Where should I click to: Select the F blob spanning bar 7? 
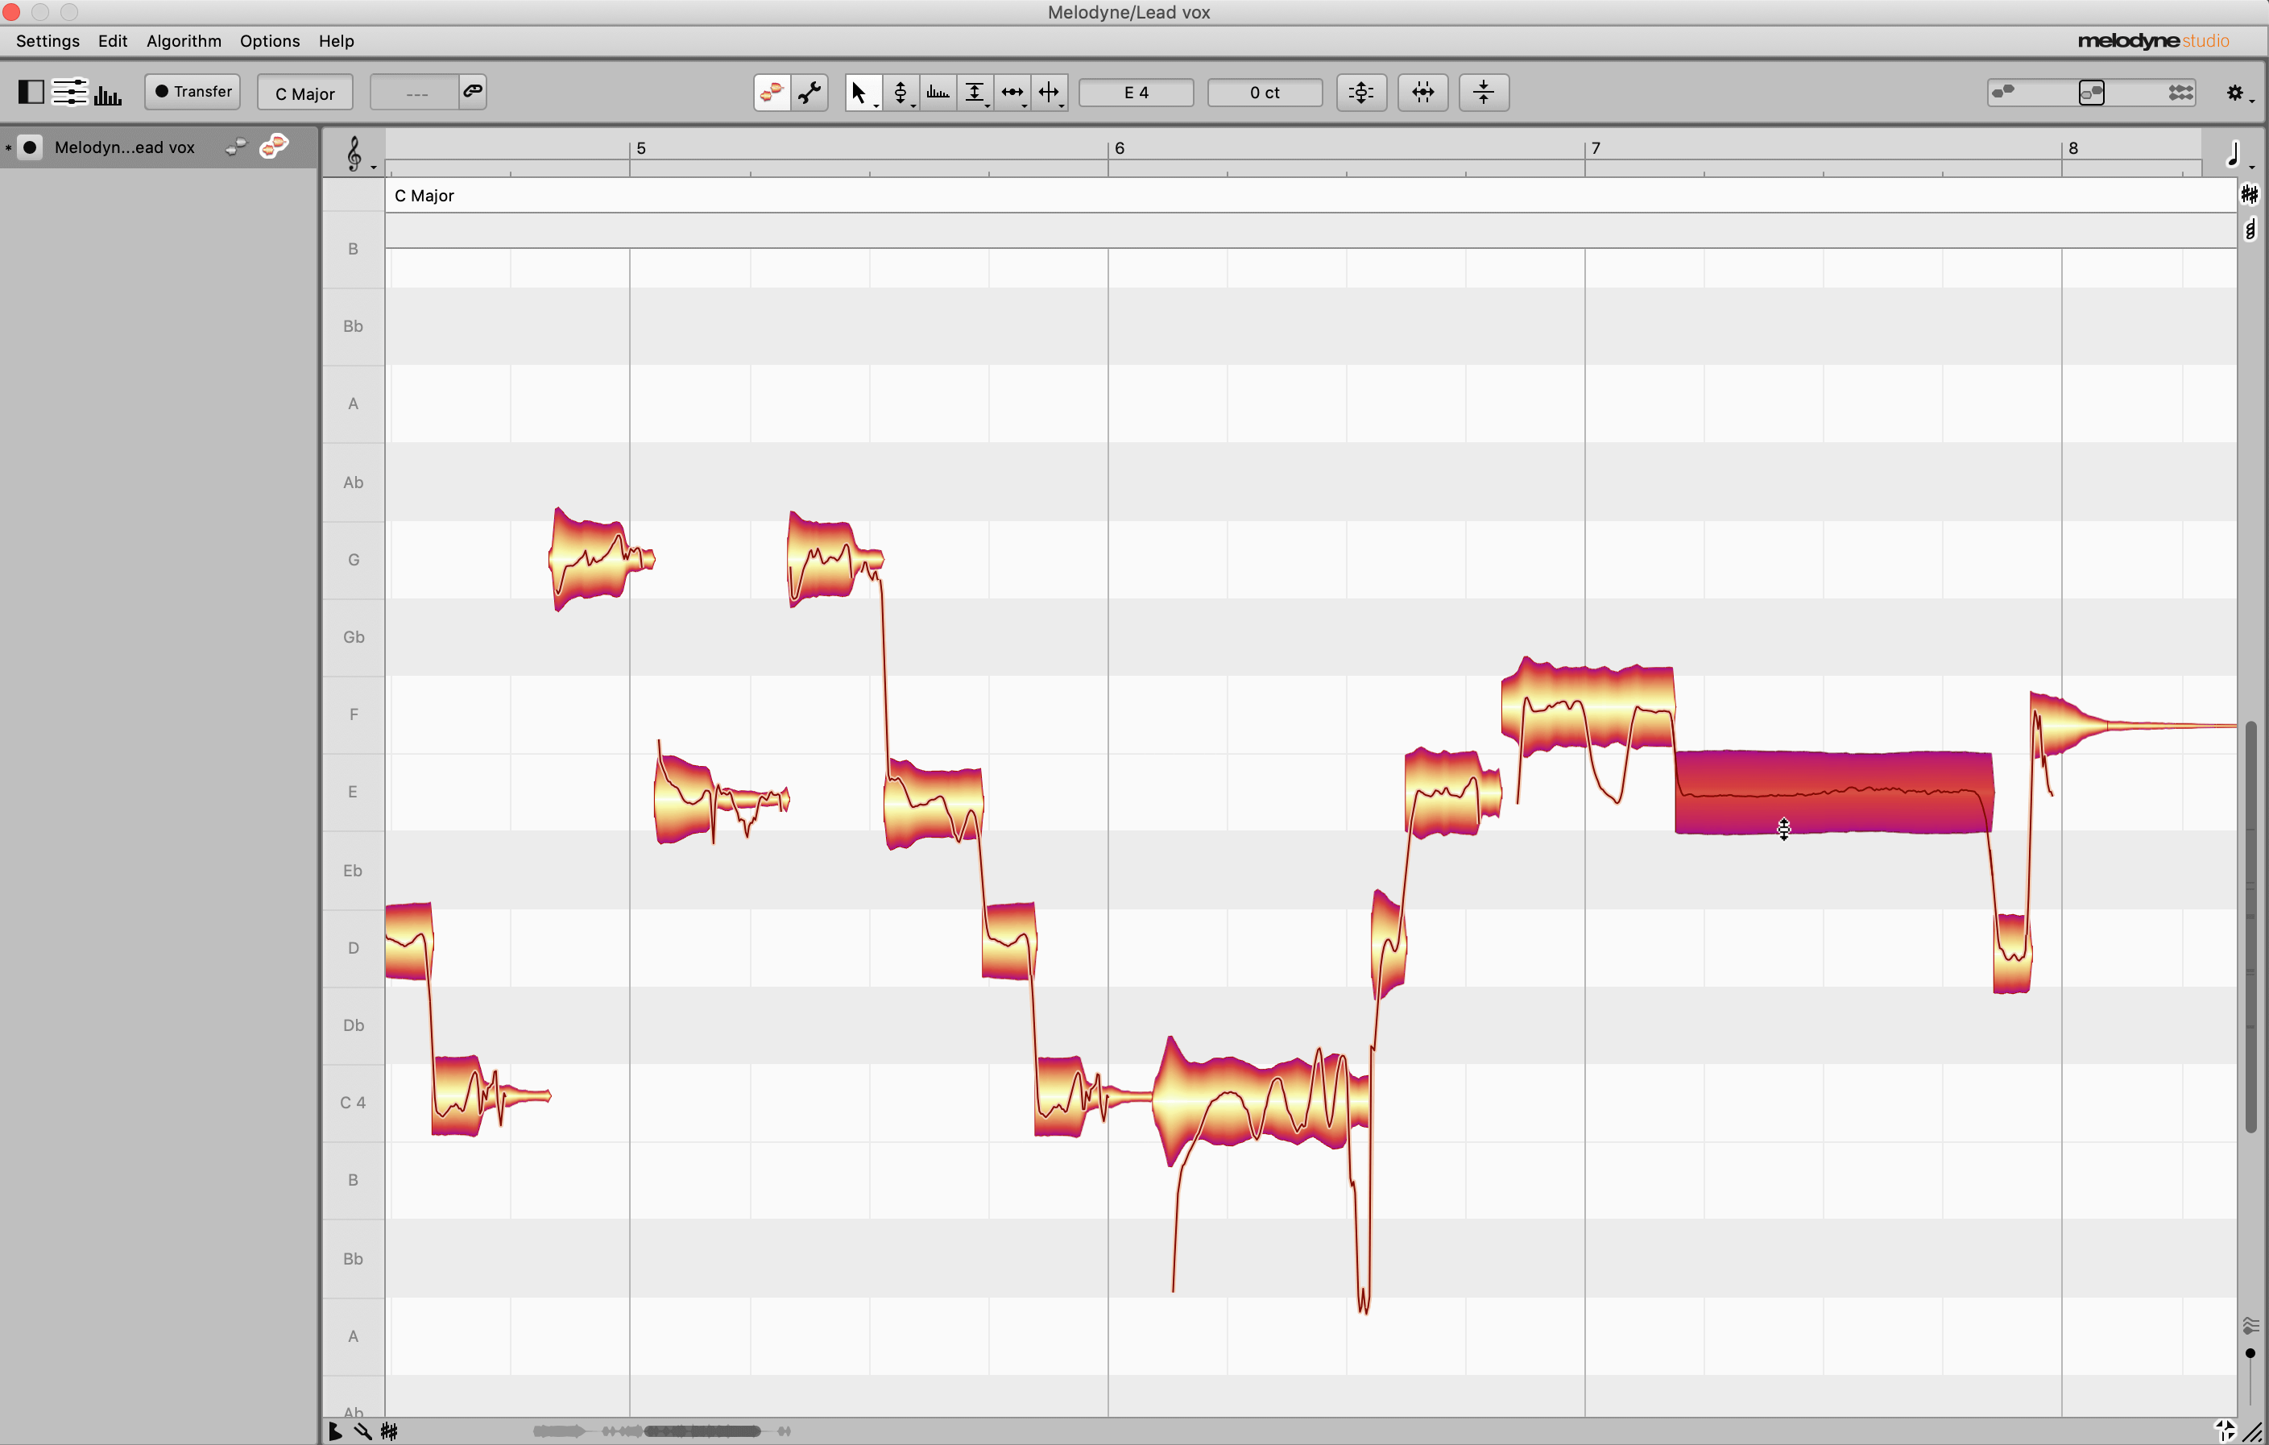(1588, 707)
